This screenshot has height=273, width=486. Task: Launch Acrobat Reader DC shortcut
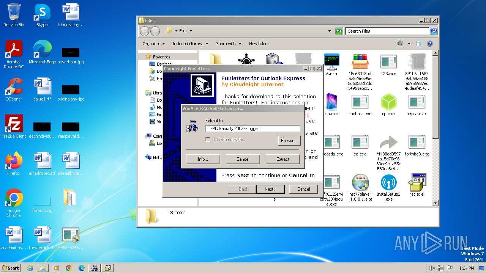(14, 55)
